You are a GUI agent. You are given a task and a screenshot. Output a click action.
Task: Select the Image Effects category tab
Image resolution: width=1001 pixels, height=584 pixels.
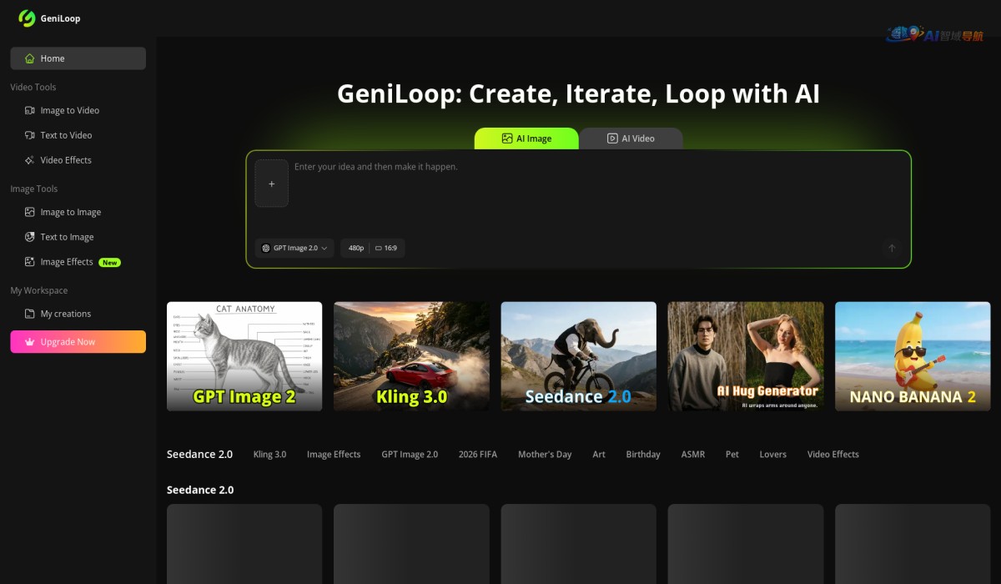point(334,454)
